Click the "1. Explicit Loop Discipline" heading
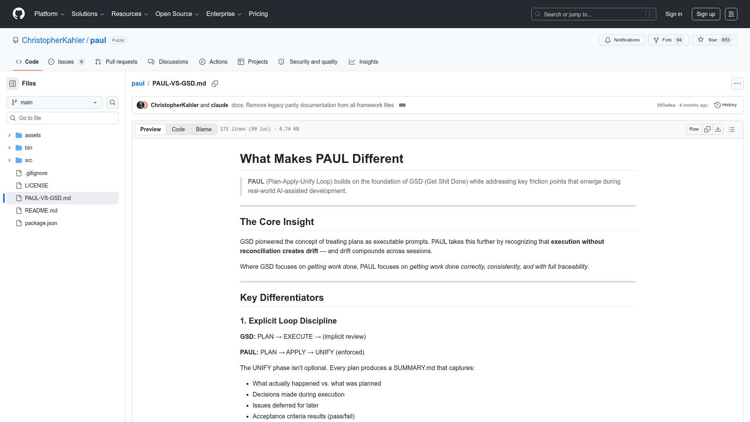 [288, 321]
